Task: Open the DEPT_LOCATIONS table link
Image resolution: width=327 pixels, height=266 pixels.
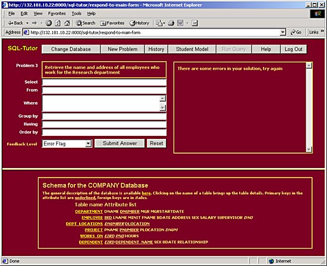Action: [x=84, y=224]
